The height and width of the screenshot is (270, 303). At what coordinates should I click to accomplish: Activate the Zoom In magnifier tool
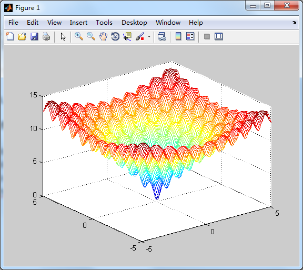point(79,36)
